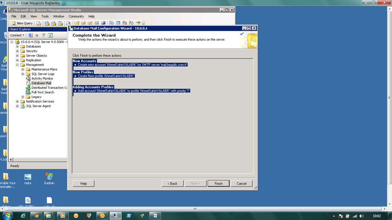Click the Analysis Services DMX Query icon
Image resolution: width=392 pixels, height=220 pixels.
coord(54,23)
